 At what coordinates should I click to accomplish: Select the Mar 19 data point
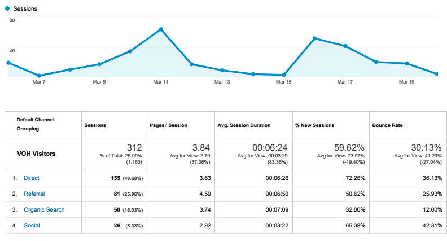coord(407,64)
